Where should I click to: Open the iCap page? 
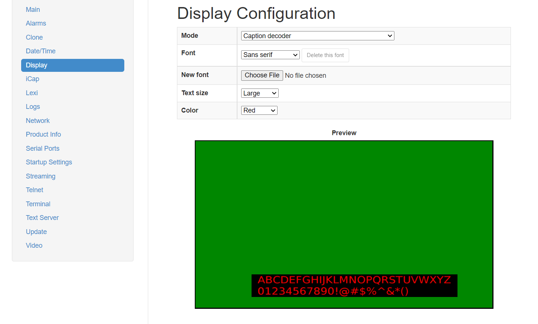[x=33, y=79]
